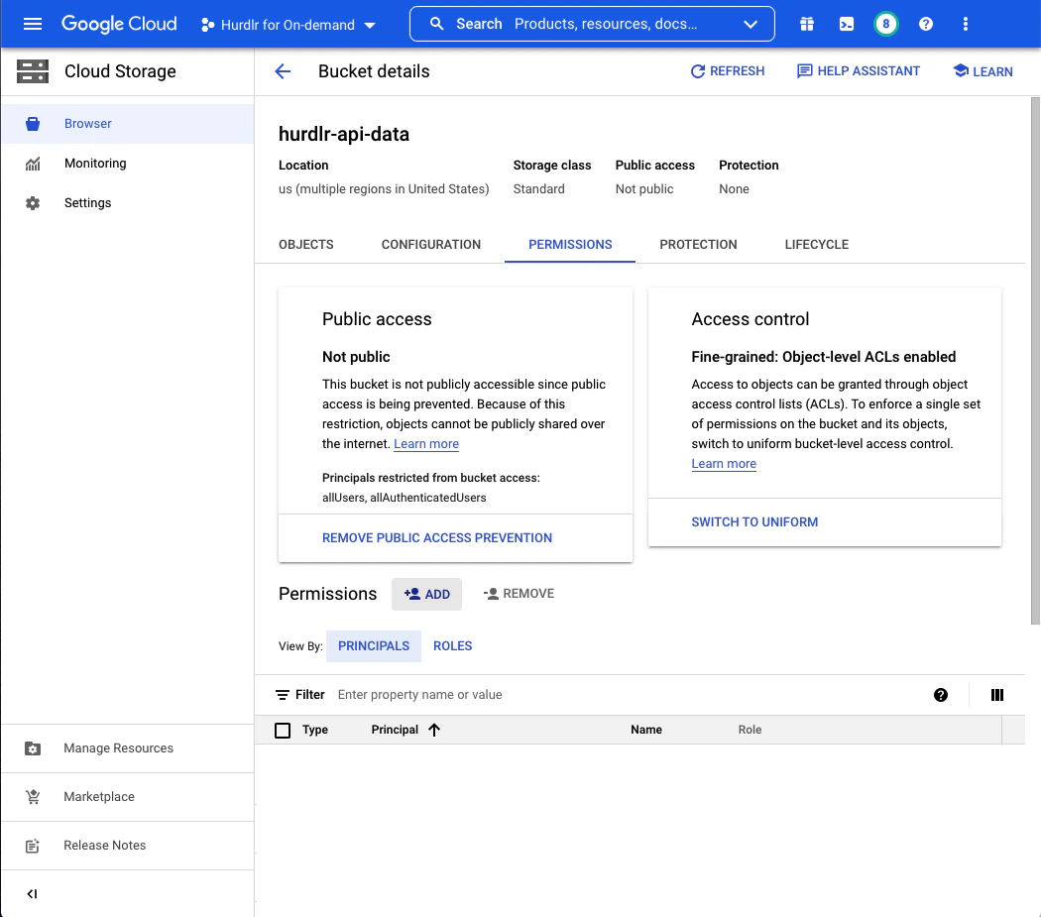The height and width of the screenshot is (917, 1041).
Task: Open column display options icon
Action: [x=997, y=695]
